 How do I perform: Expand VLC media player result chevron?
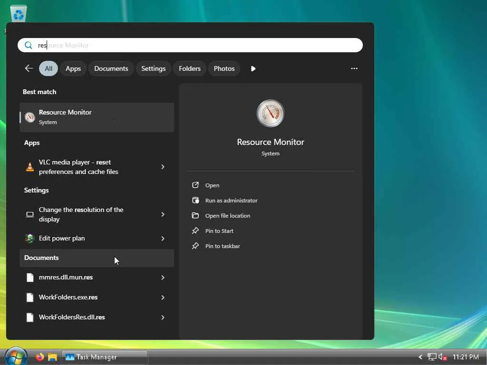[163, 167]
